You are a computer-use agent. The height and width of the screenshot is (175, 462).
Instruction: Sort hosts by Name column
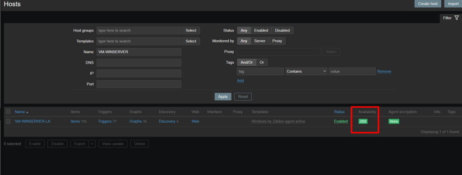(x=22, y=112)
